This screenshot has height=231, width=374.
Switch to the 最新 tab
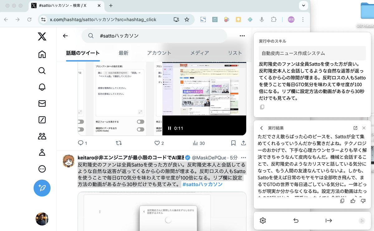(123, 53)
